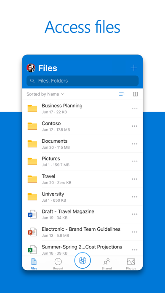This screenshot has width=165, height=293.
Task: Open Excel icon for Cost Projections
Action: 32,250
